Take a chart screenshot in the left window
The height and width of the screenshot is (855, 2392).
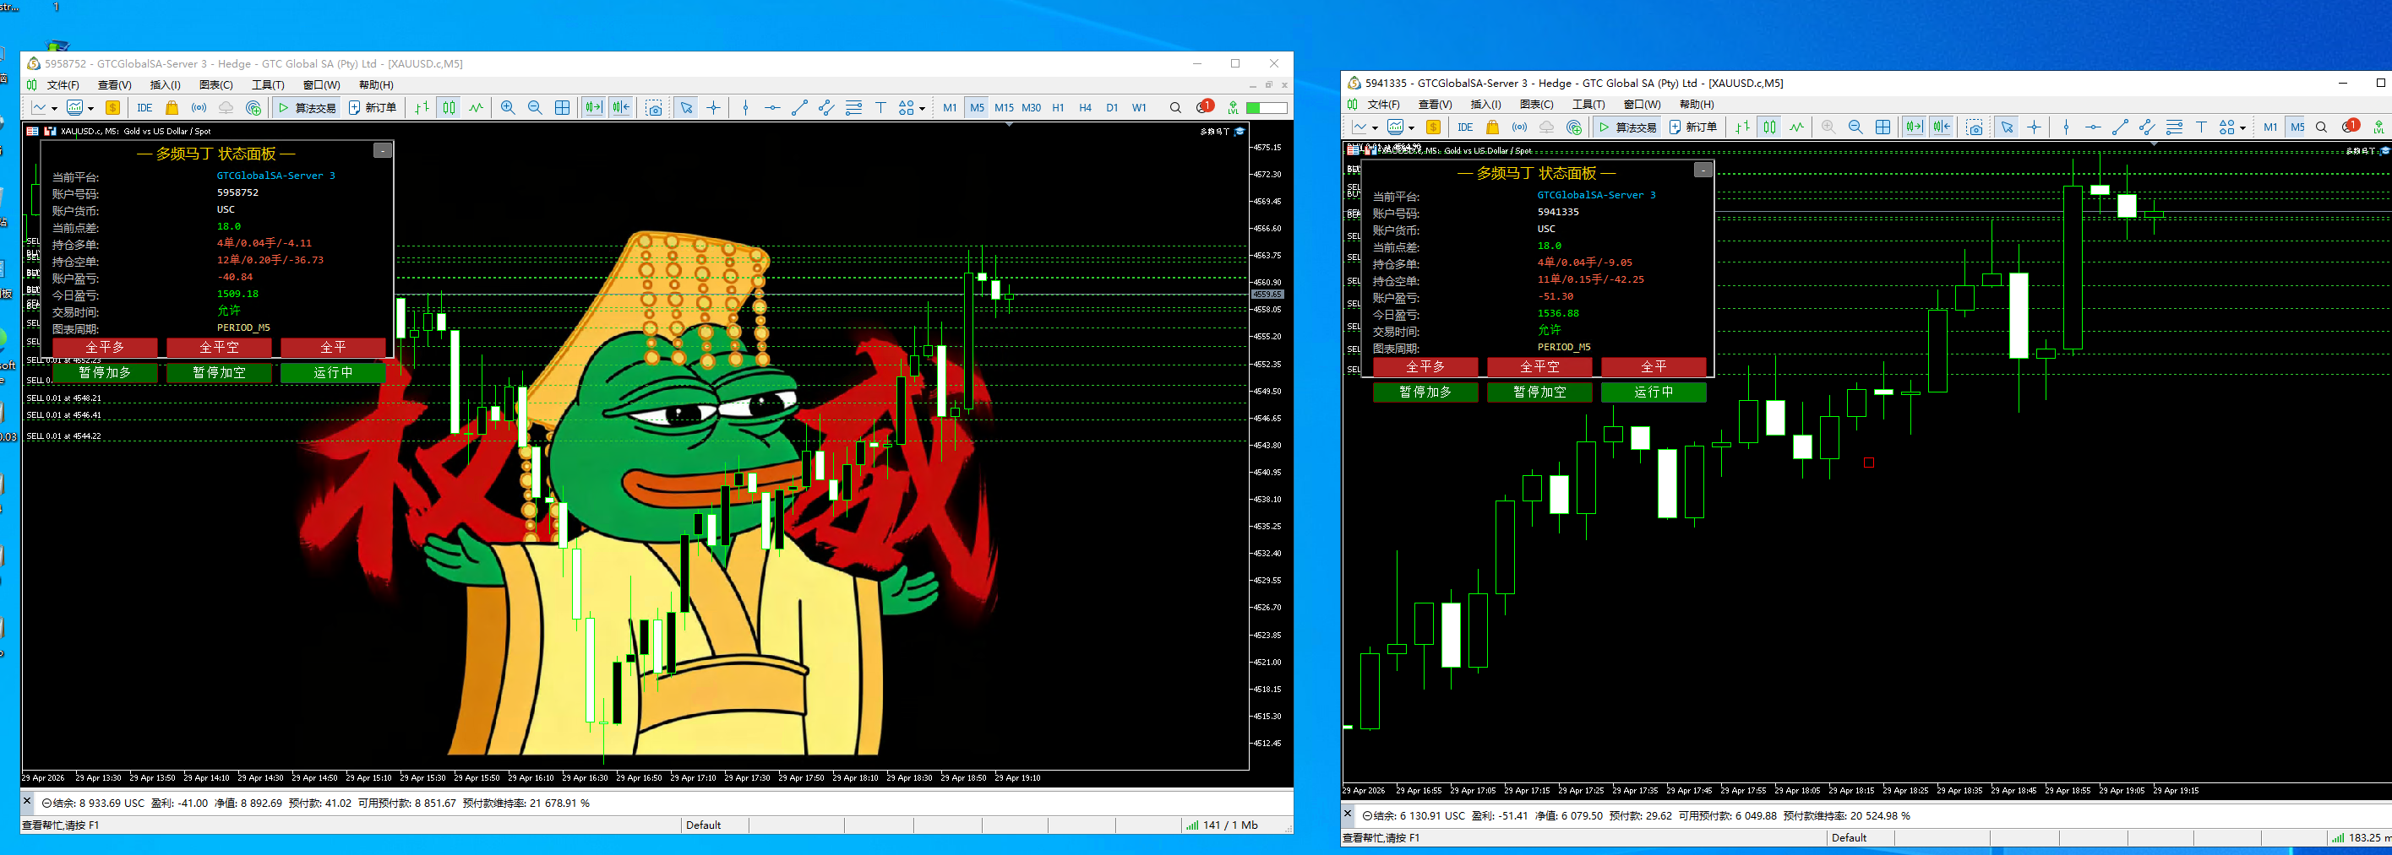click(x=655, y=107)
